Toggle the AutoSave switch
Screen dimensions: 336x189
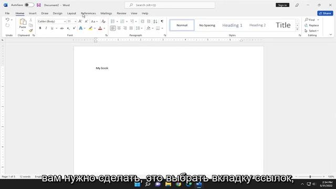(29, 5)
